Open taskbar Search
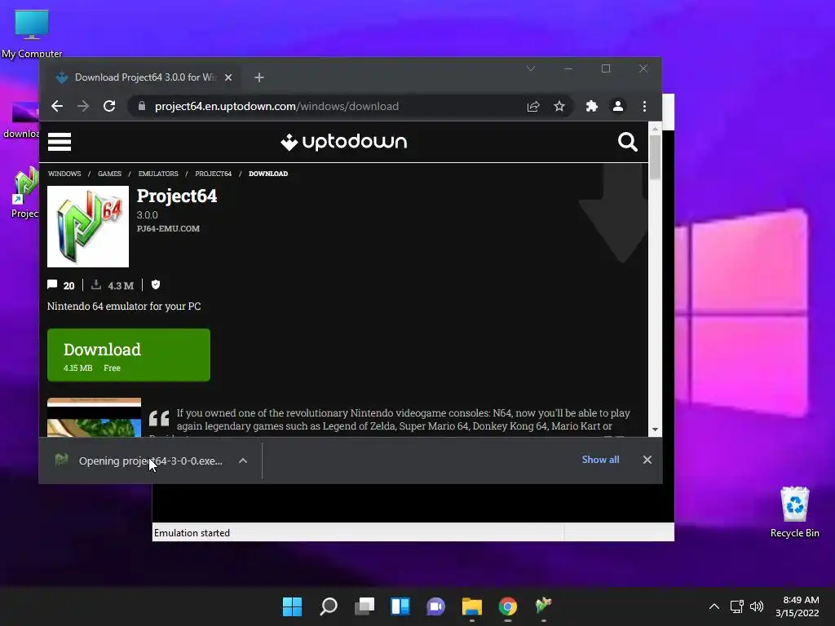The width and height of the screenshot is (835, 626). pyautogui.click(x=328, y=606)
